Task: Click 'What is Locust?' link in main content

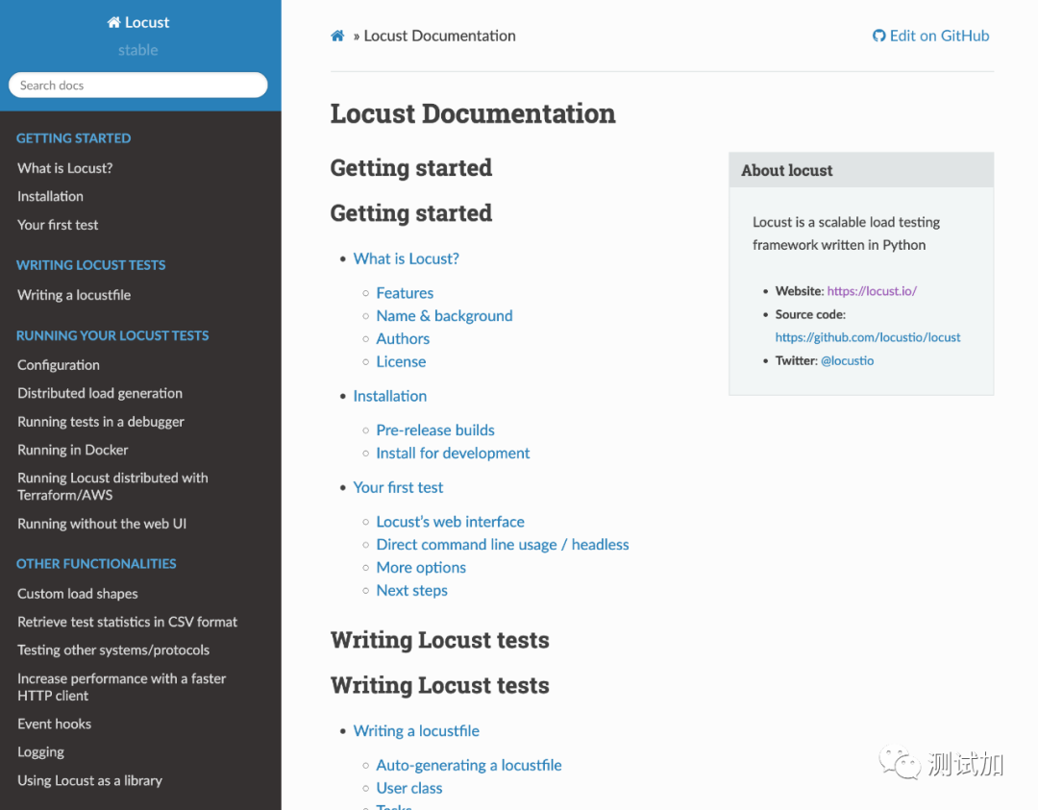Action: (x=406, y=258)
